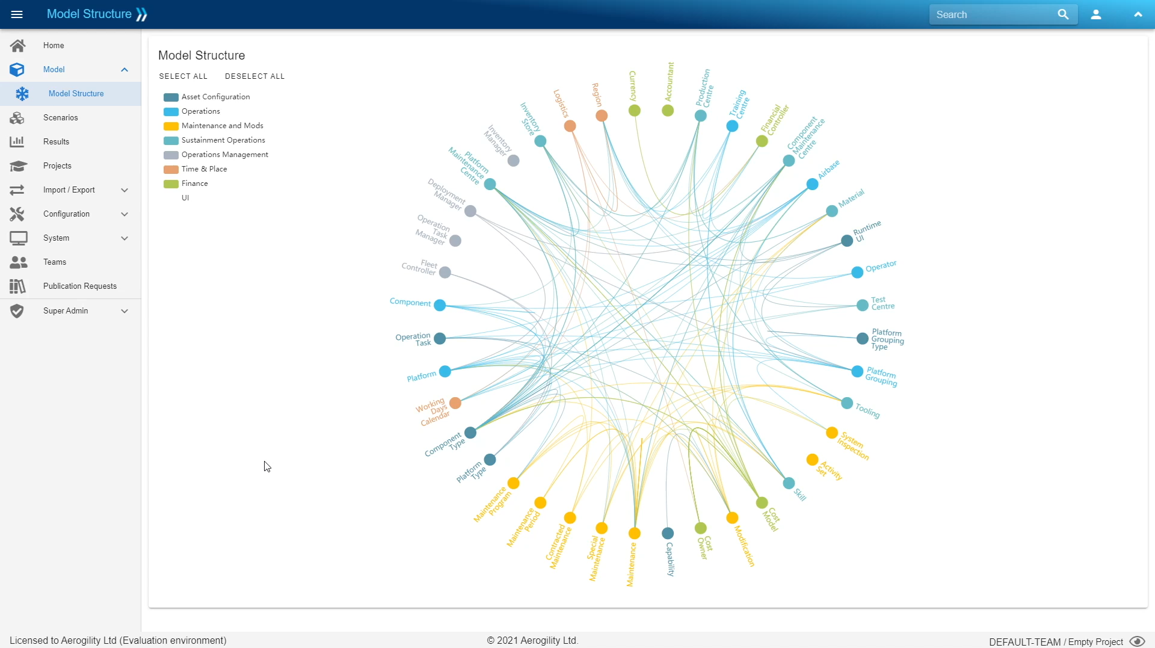Image resolution: width=1155 pixels, height=648 pixels.
Task: Toggle eye visibility icon in footer
Action: pos(1136,641)
